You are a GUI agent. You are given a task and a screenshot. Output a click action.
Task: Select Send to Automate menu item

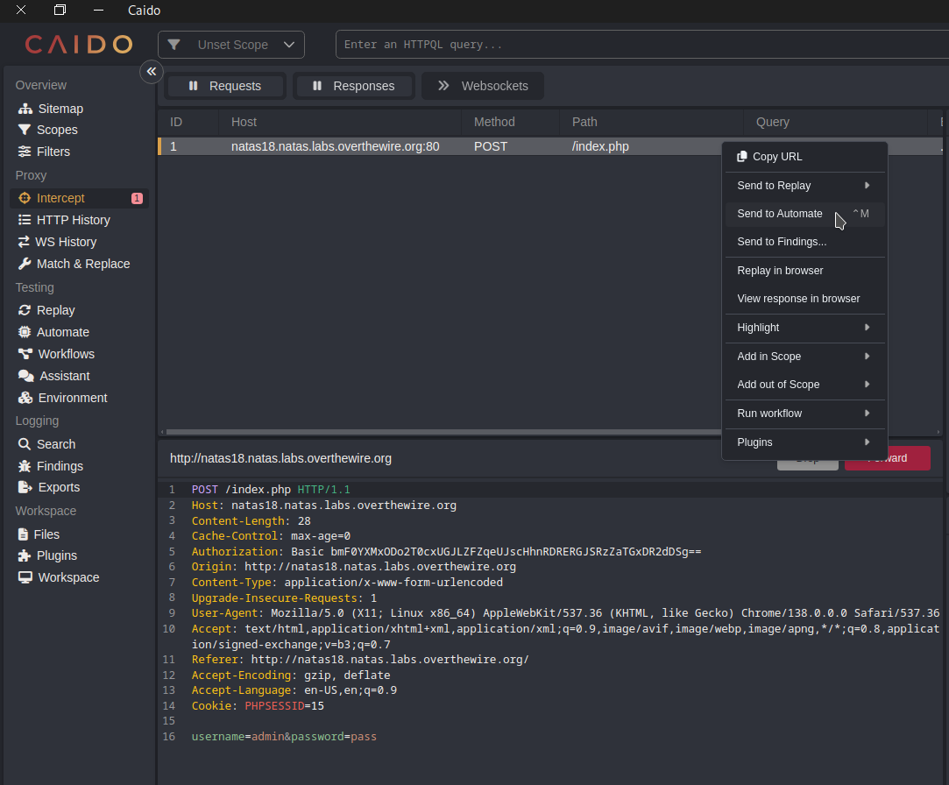pos(780,214)
